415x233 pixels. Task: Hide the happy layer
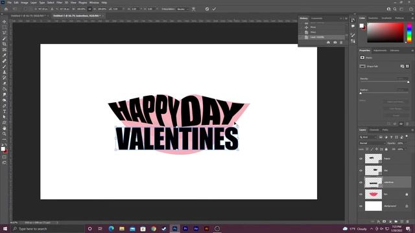(x=361, y=159)
